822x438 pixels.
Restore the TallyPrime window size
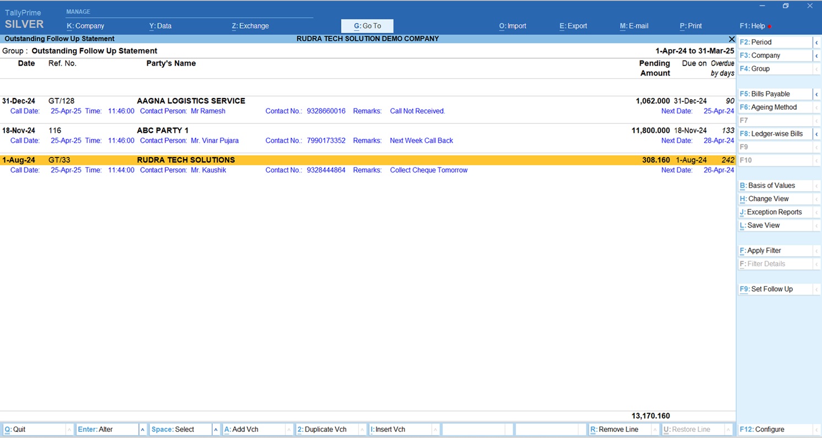(786, 6)
